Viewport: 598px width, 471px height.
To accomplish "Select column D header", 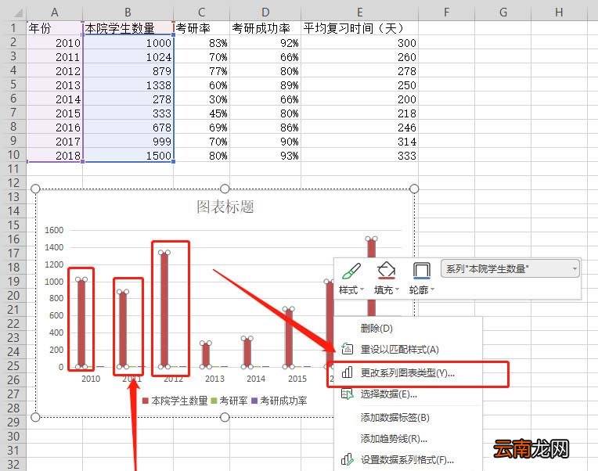I will click(x=265, y=13).
